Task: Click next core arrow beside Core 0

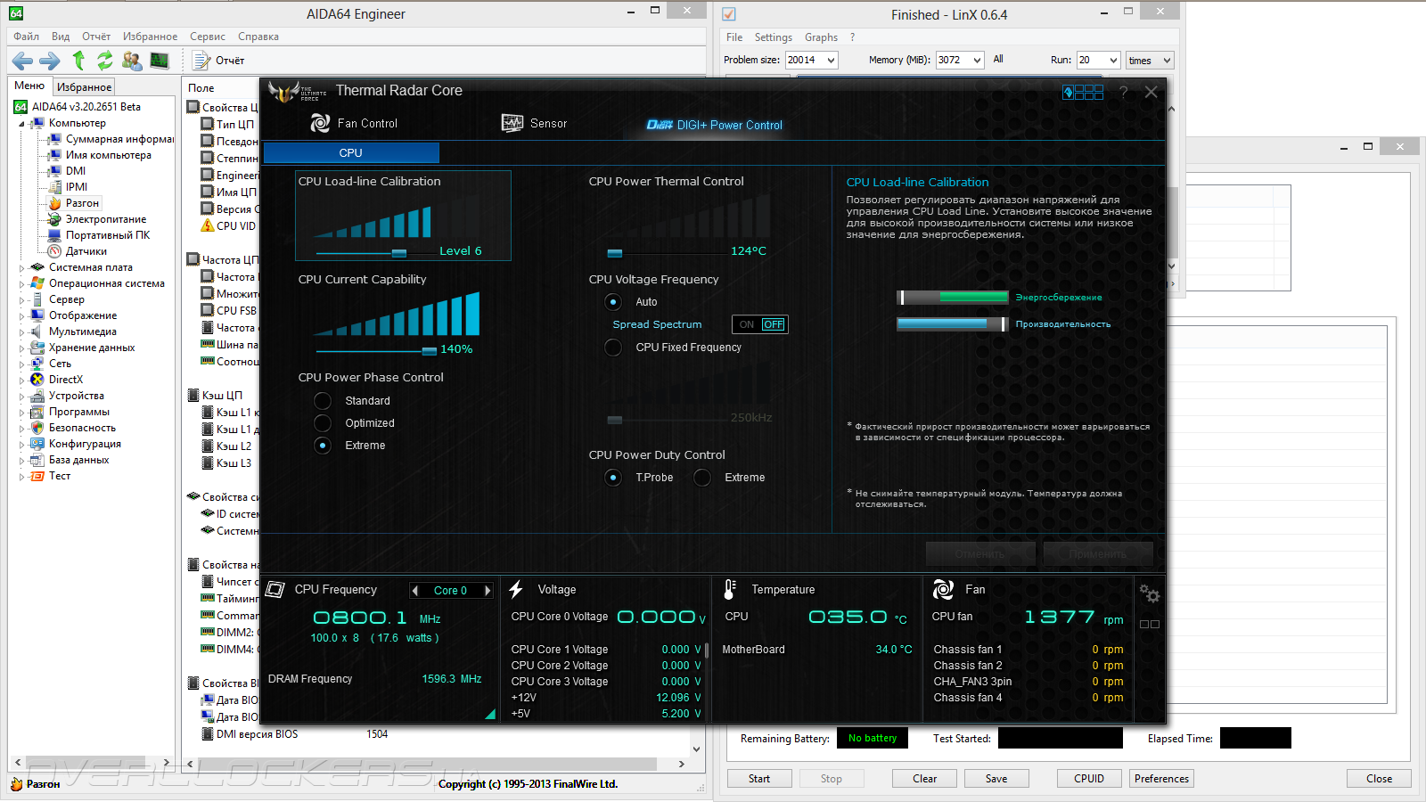Action: (488, 591)
